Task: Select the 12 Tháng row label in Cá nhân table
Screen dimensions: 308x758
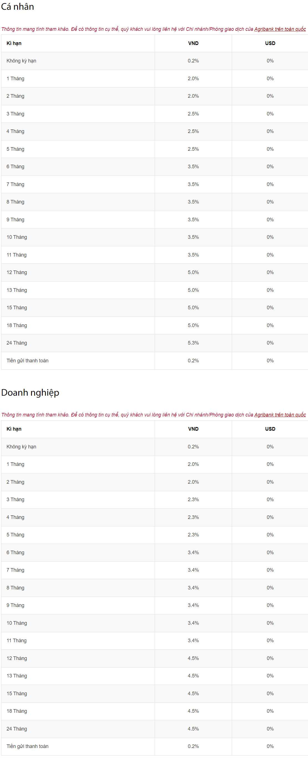Action: pos(17,272)
